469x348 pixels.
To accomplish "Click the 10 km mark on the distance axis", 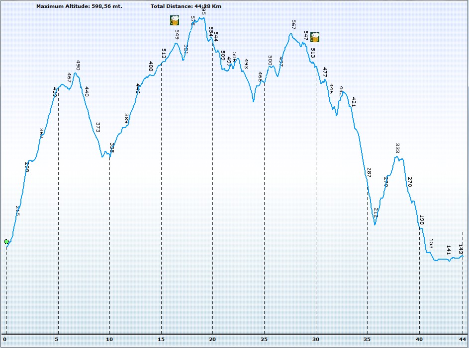I will tap(109, 340).
